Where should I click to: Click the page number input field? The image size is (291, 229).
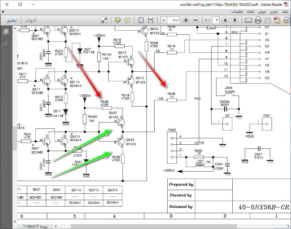(x=216, y=20)
